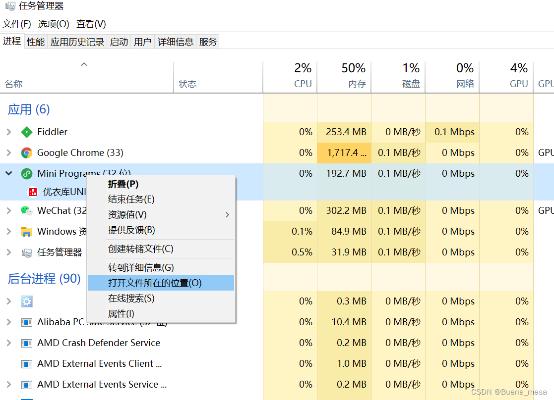554x400 pixels.
Task: Open the 查看(V) menu
Action: [91, 24]
